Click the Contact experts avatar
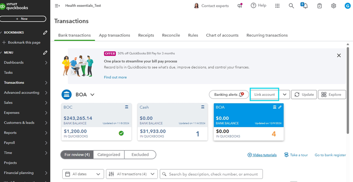The image size is (353, 182). 196,6
